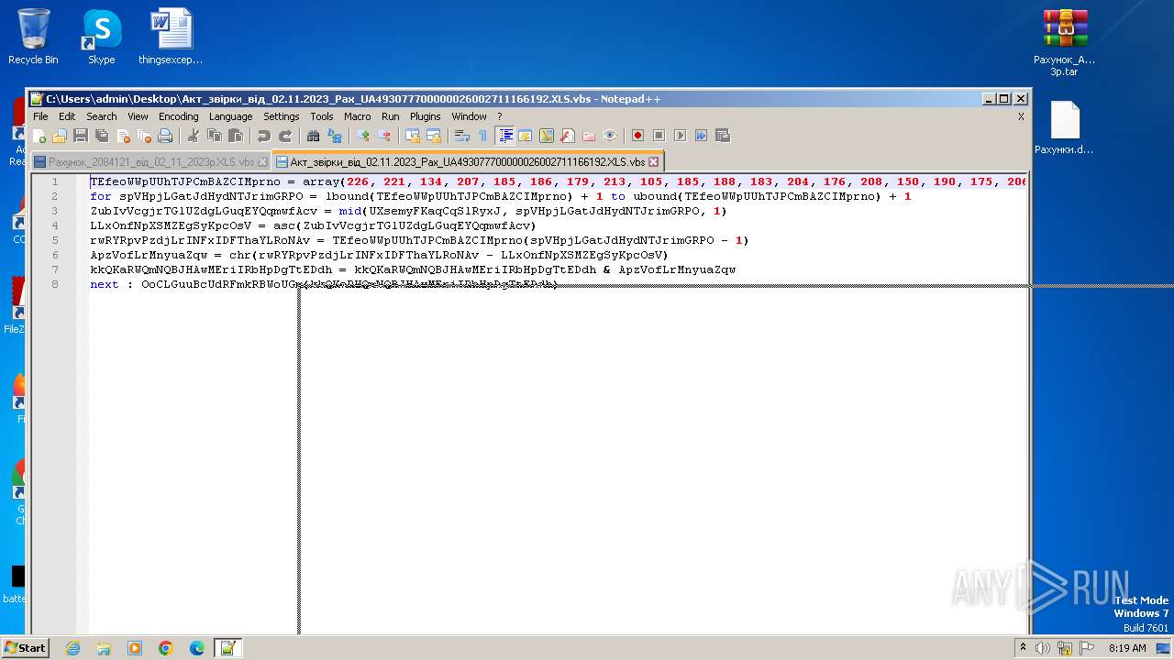Toggle synchronize horizontal scrolling icon
This screenshot has height=660, width=1174.
coord(434,136)
